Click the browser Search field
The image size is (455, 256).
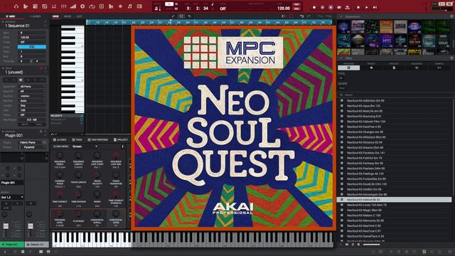coord(396,95)
